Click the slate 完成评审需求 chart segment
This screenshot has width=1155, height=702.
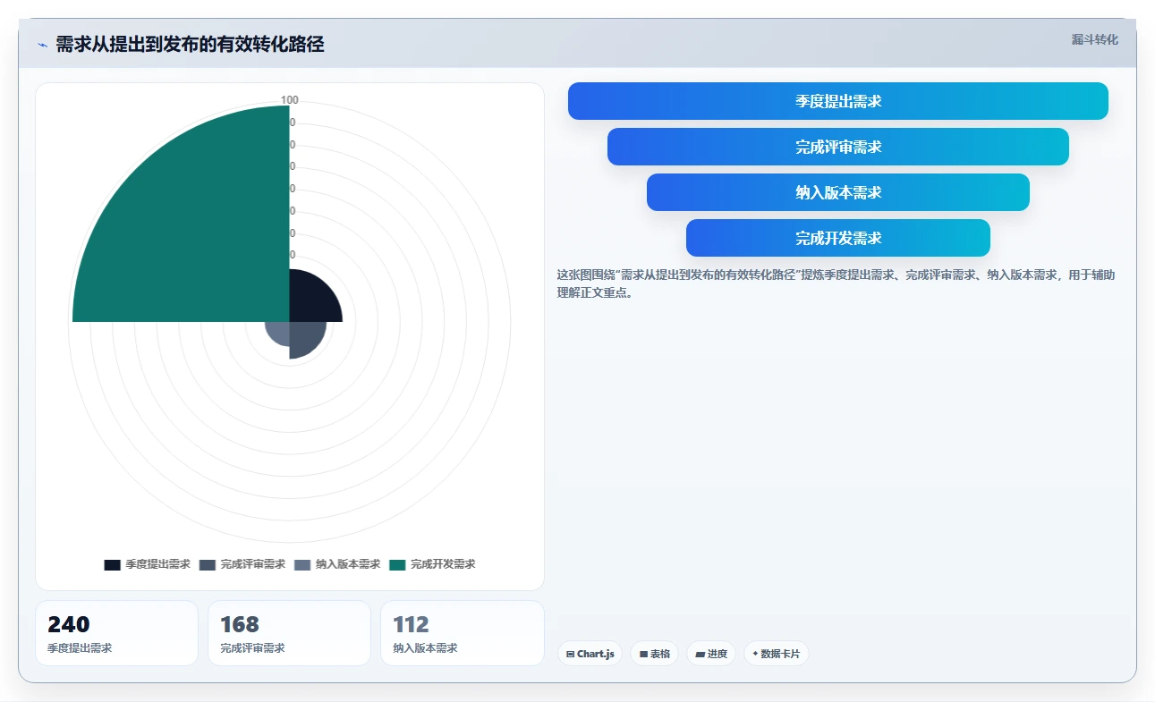click(304, 337)
